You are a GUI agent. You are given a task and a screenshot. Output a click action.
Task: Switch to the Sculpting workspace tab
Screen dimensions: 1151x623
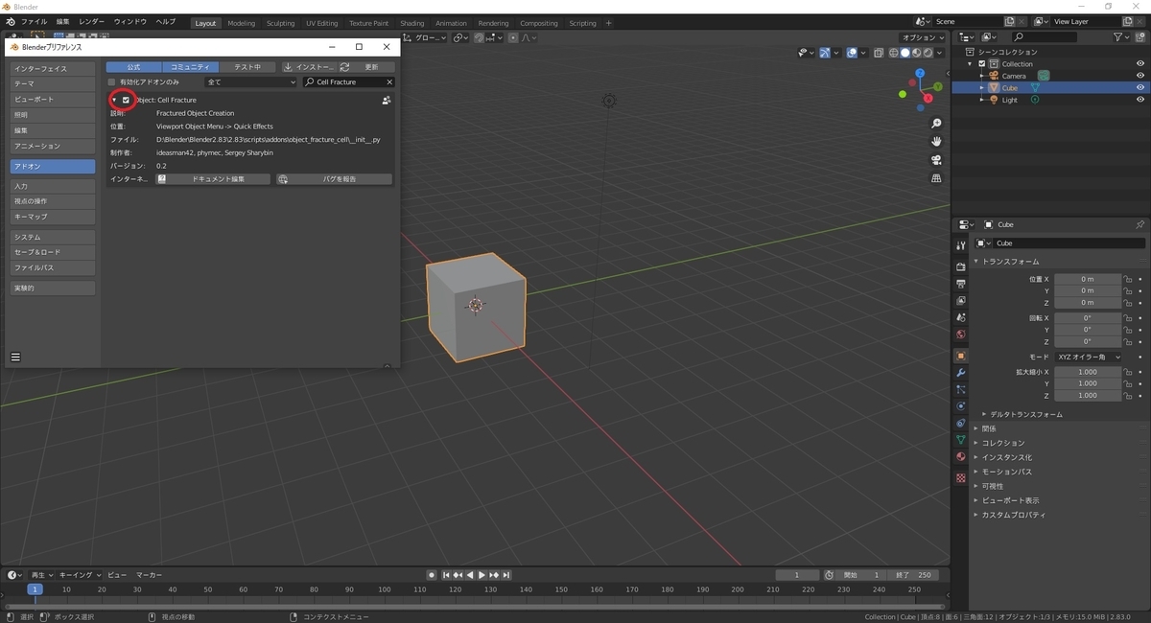(x=280, y=23)
